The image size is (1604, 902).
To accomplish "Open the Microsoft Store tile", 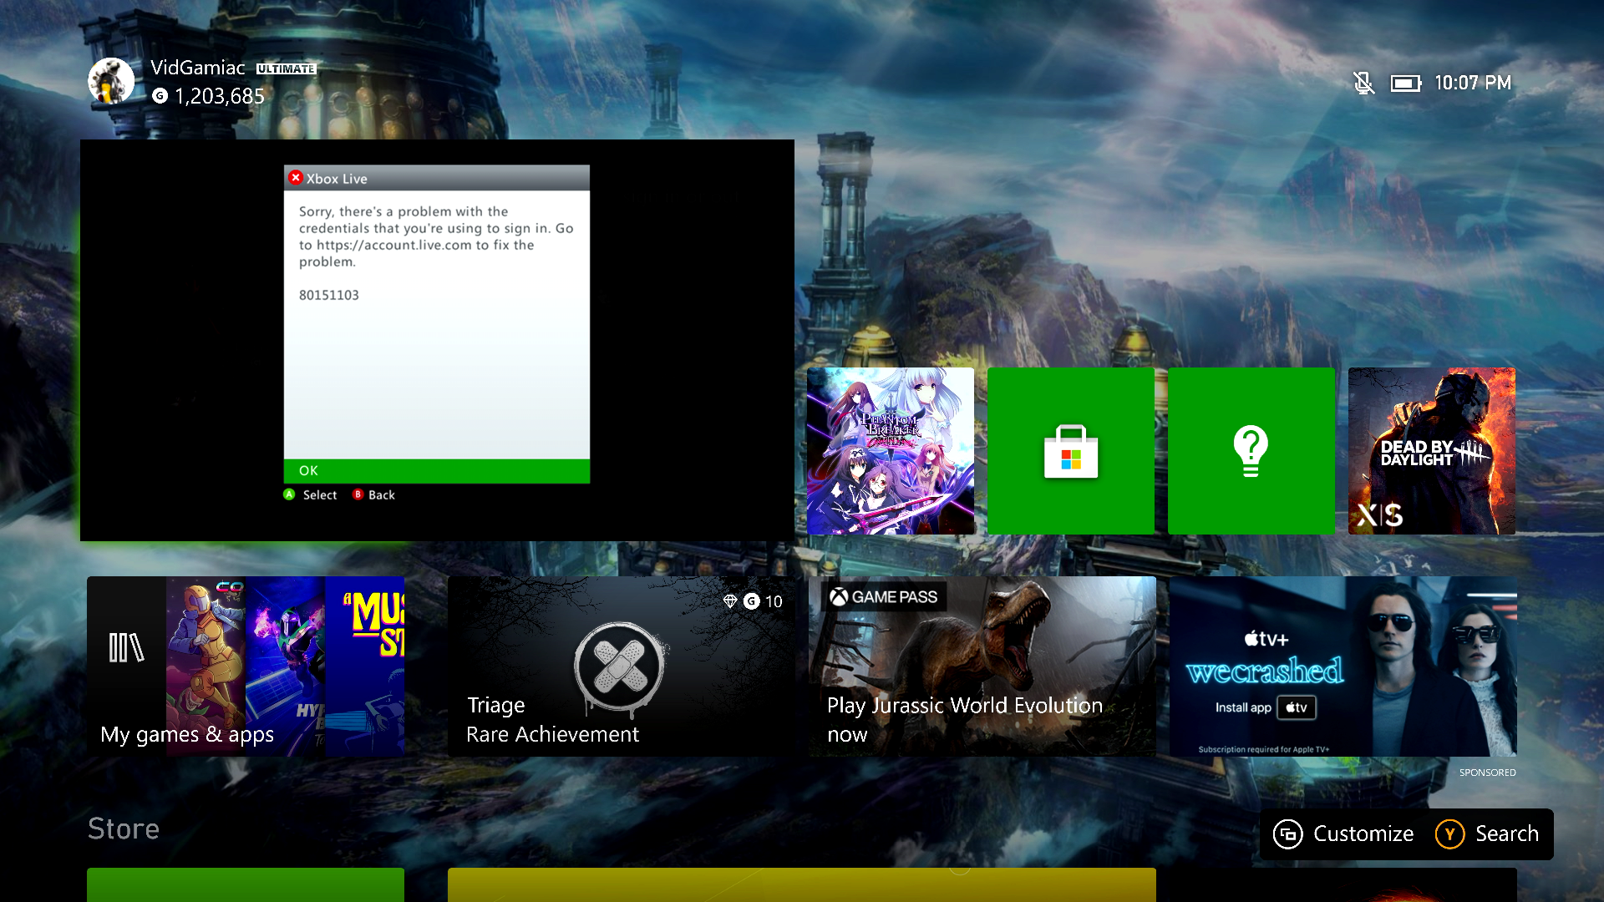I will 1071,451.
